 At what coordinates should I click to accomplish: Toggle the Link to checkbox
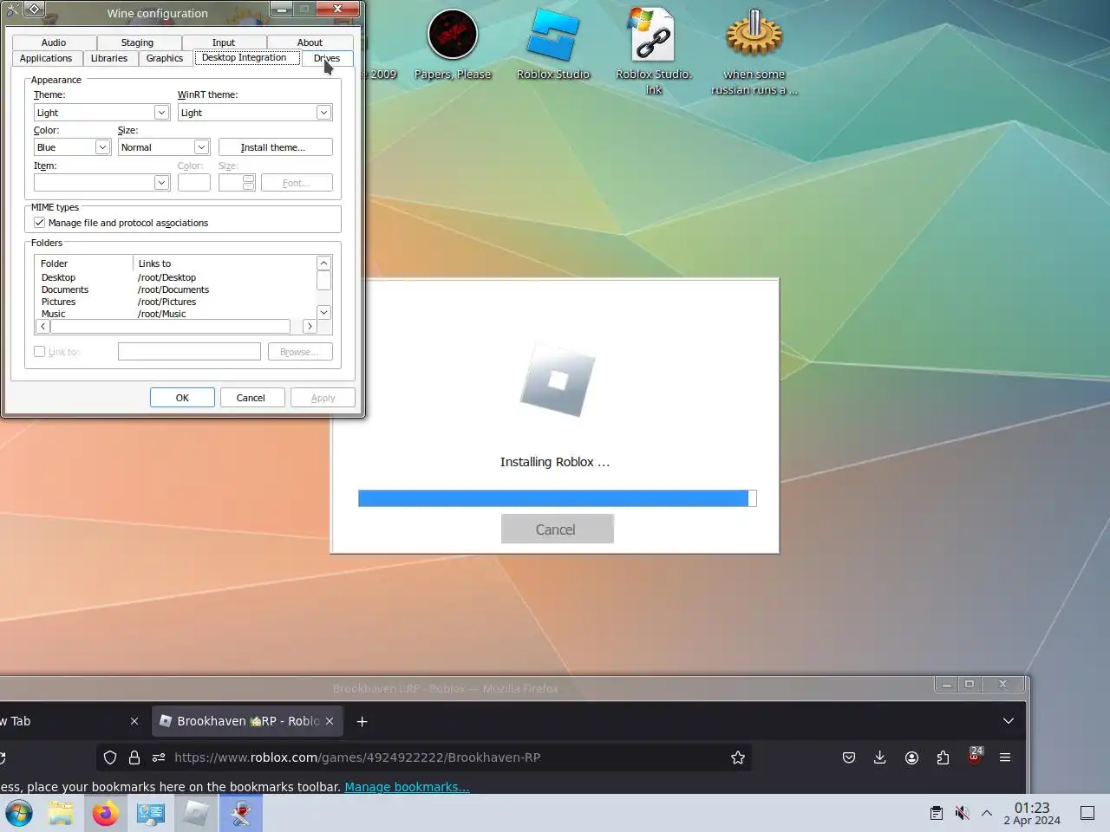tap(39, 352)
